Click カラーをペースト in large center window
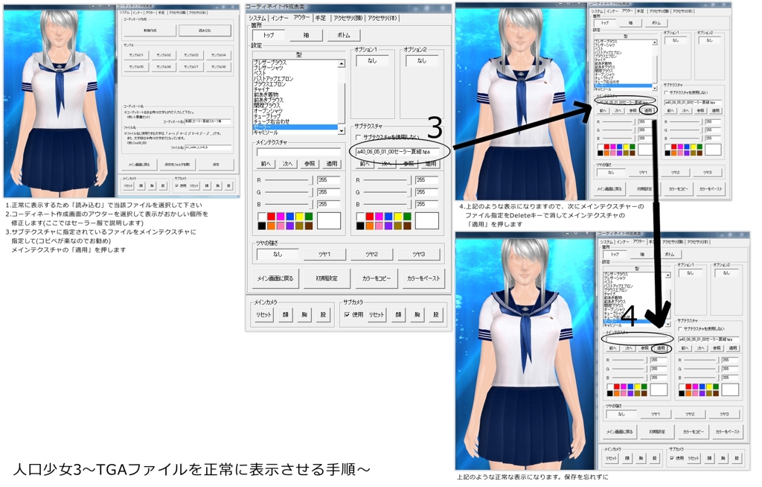 click(423, 278)
